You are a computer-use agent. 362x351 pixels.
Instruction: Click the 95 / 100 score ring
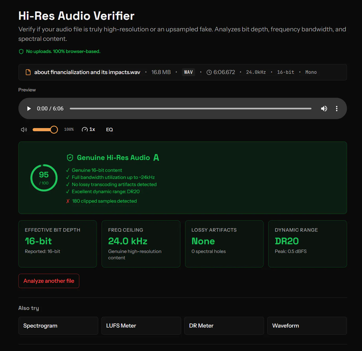(44, 178)
